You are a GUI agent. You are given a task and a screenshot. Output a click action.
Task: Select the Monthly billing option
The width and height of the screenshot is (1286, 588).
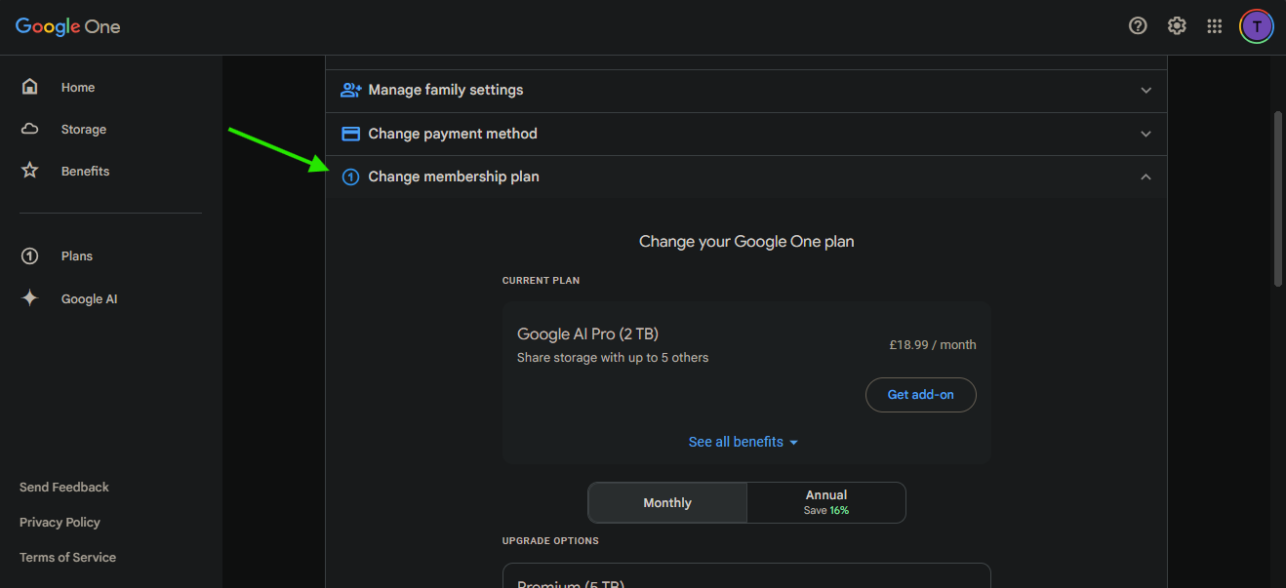[x=667, y=503]
